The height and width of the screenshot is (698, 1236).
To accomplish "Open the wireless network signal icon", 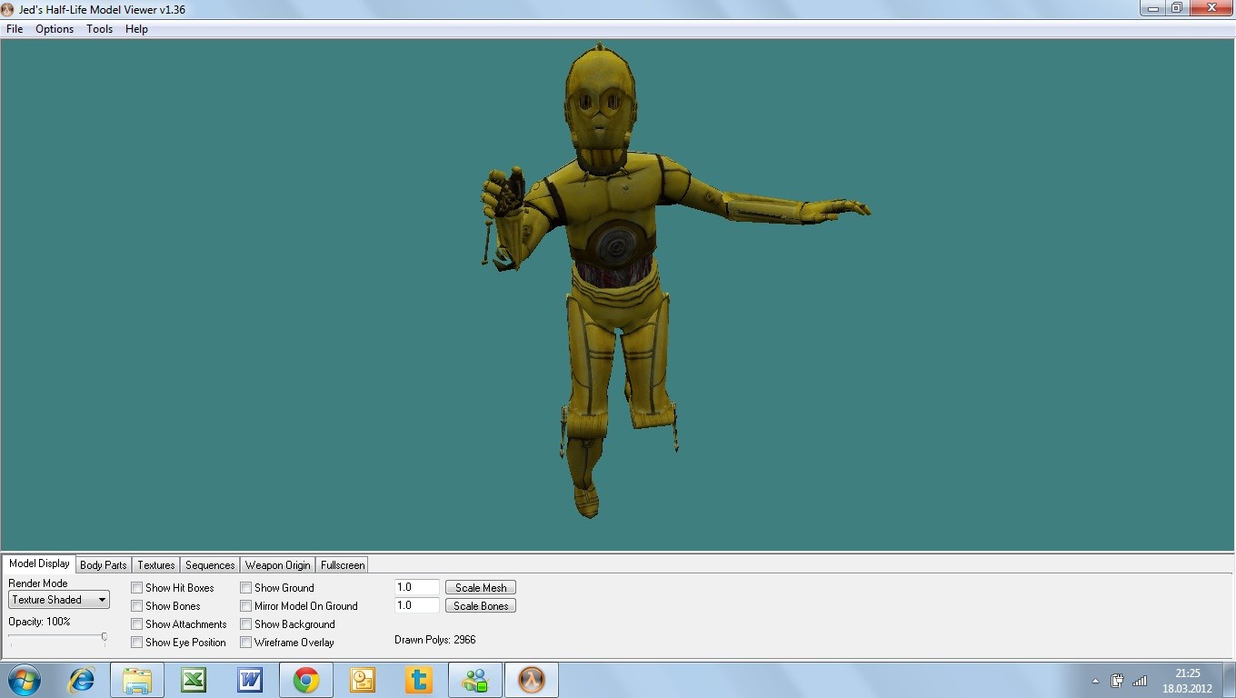I will (x=1140, y=681).
